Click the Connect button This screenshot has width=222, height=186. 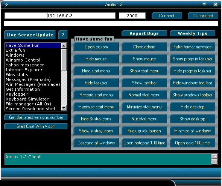point(167,16)
